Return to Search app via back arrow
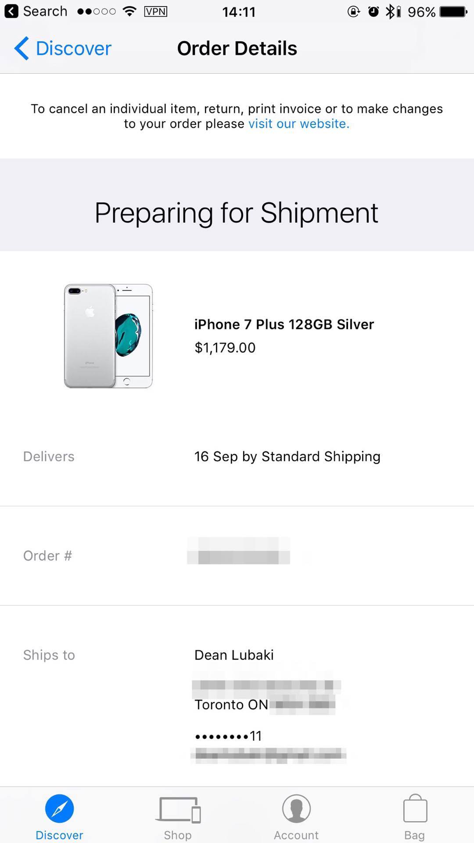 coord(11,11)
